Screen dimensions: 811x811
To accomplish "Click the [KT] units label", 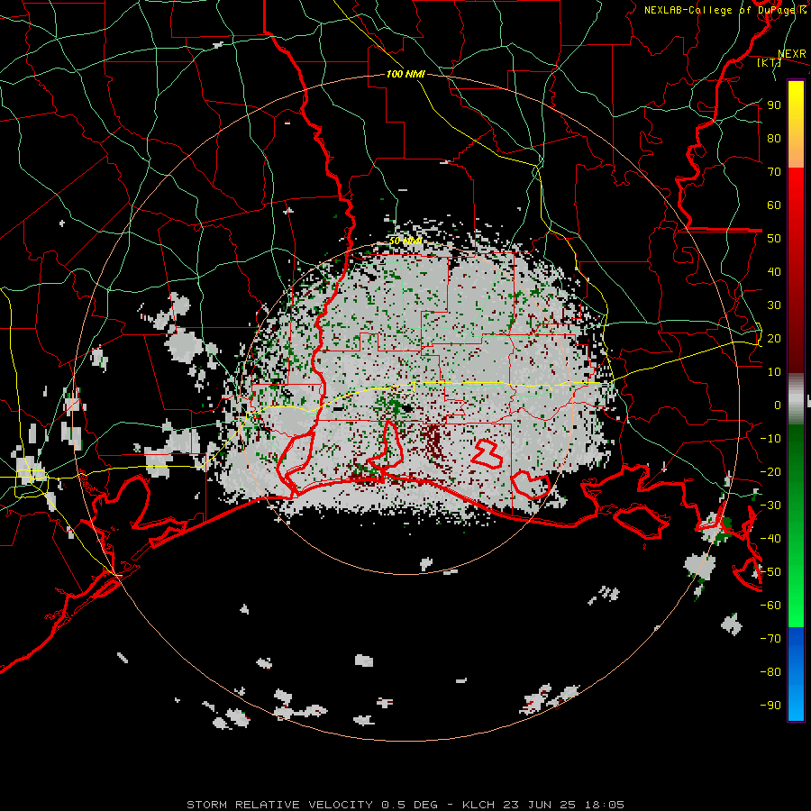I will tap(770, 62).
